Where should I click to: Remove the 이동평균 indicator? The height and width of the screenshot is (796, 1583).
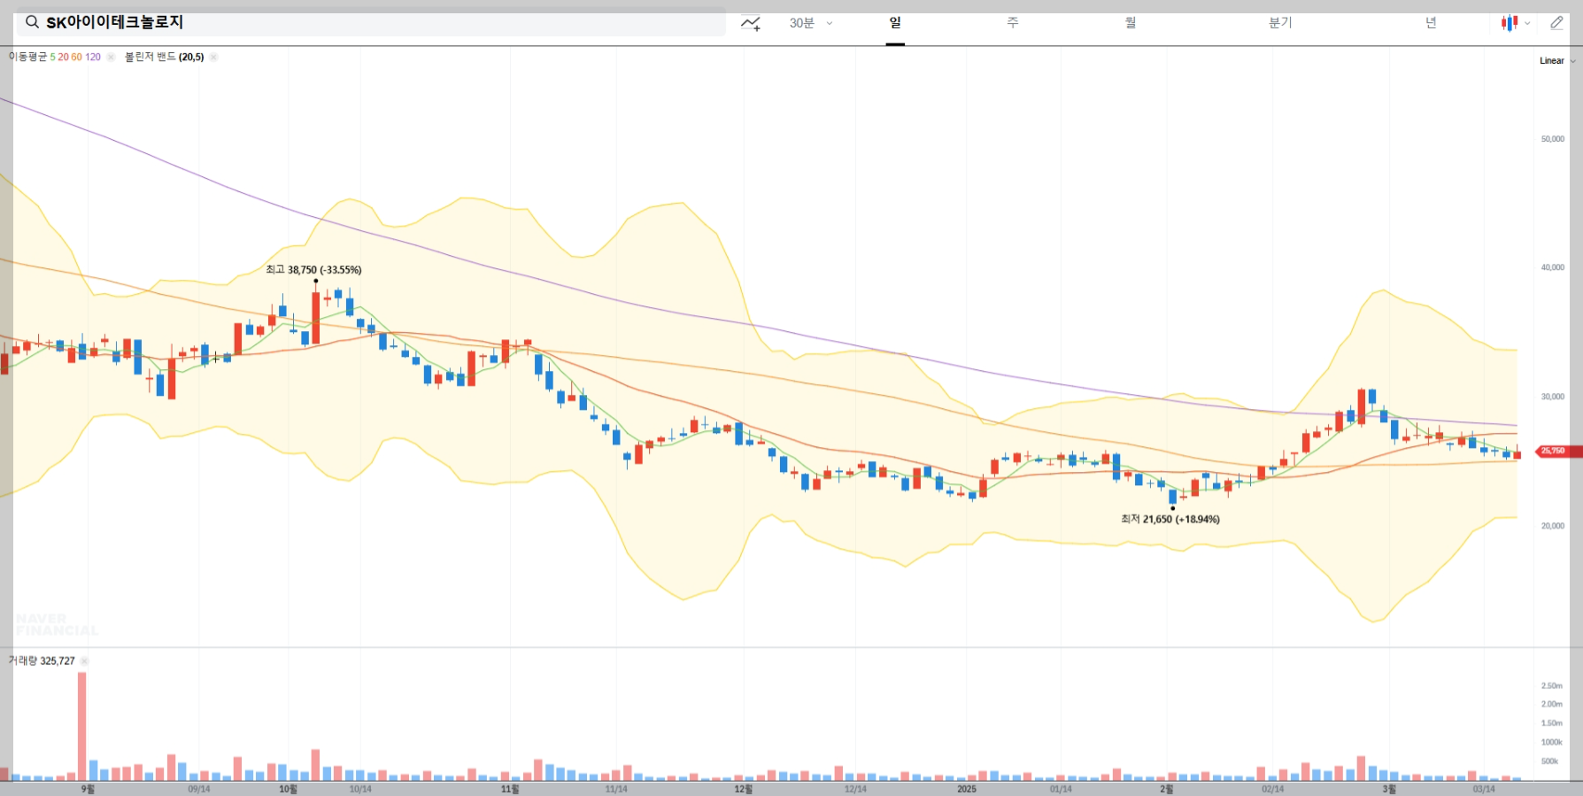point(111,58)
